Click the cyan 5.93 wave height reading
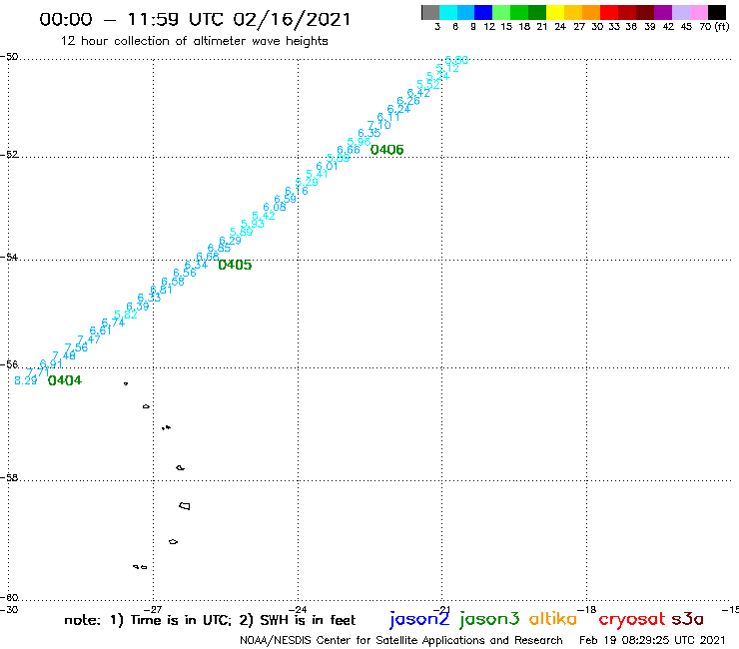This screenshot has width=739, height=649. click(252, 224)
